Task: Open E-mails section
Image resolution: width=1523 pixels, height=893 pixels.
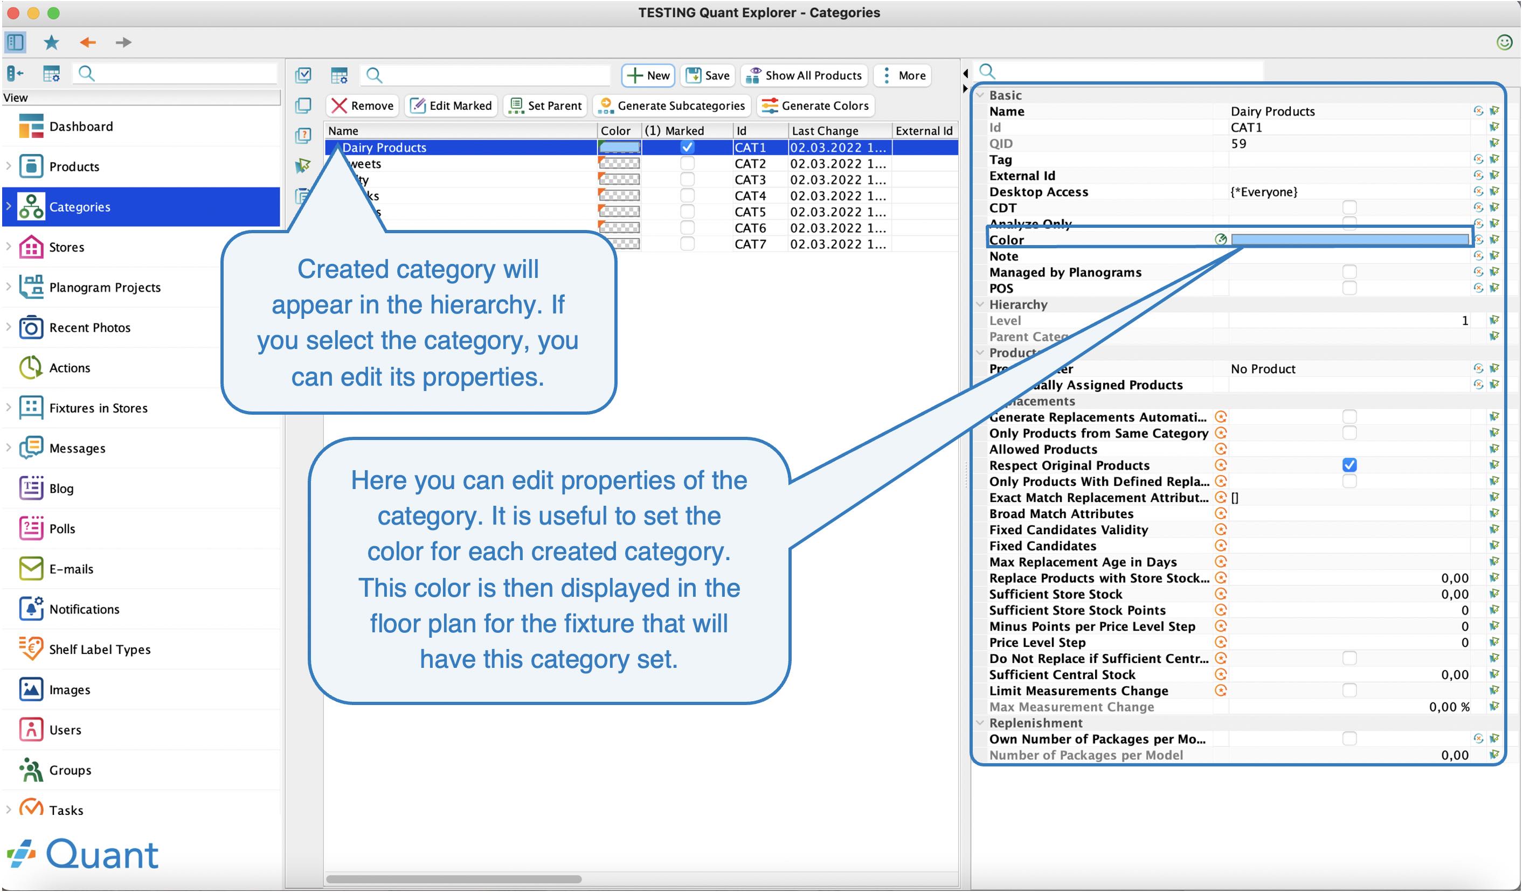Action: [x=71, y=569]
